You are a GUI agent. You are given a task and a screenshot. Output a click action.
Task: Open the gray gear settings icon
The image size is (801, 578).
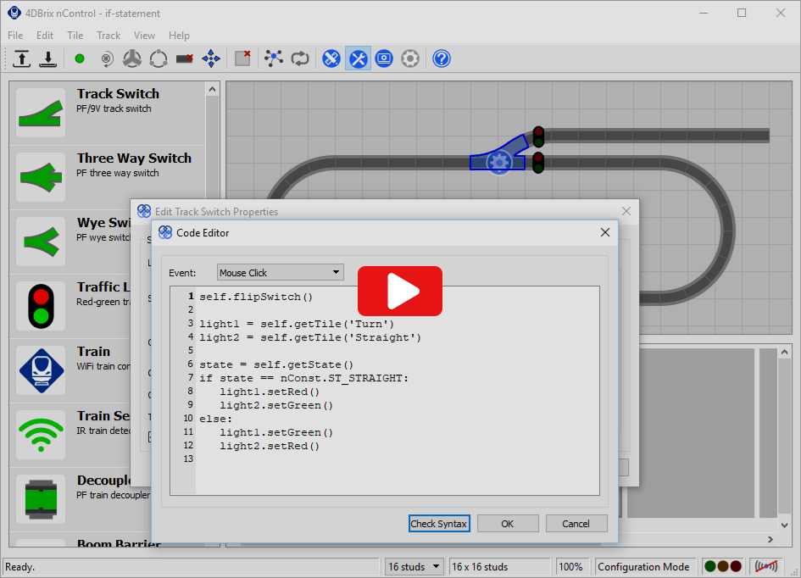pyautogui.click(x=410, y=58)
